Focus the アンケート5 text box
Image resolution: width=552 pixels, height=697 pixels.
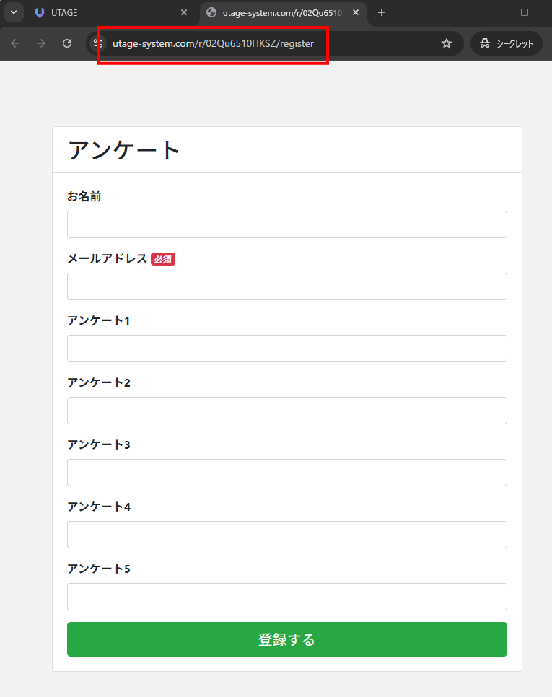click(x=286, y=597)
